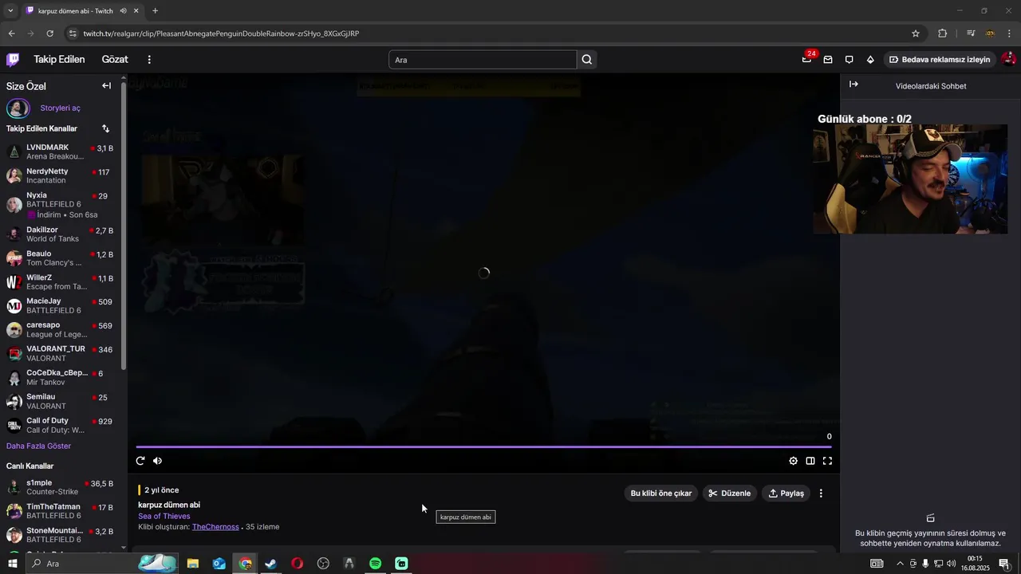
Task: Collapse the left sidebar arrow
Action: pos(106,86)
